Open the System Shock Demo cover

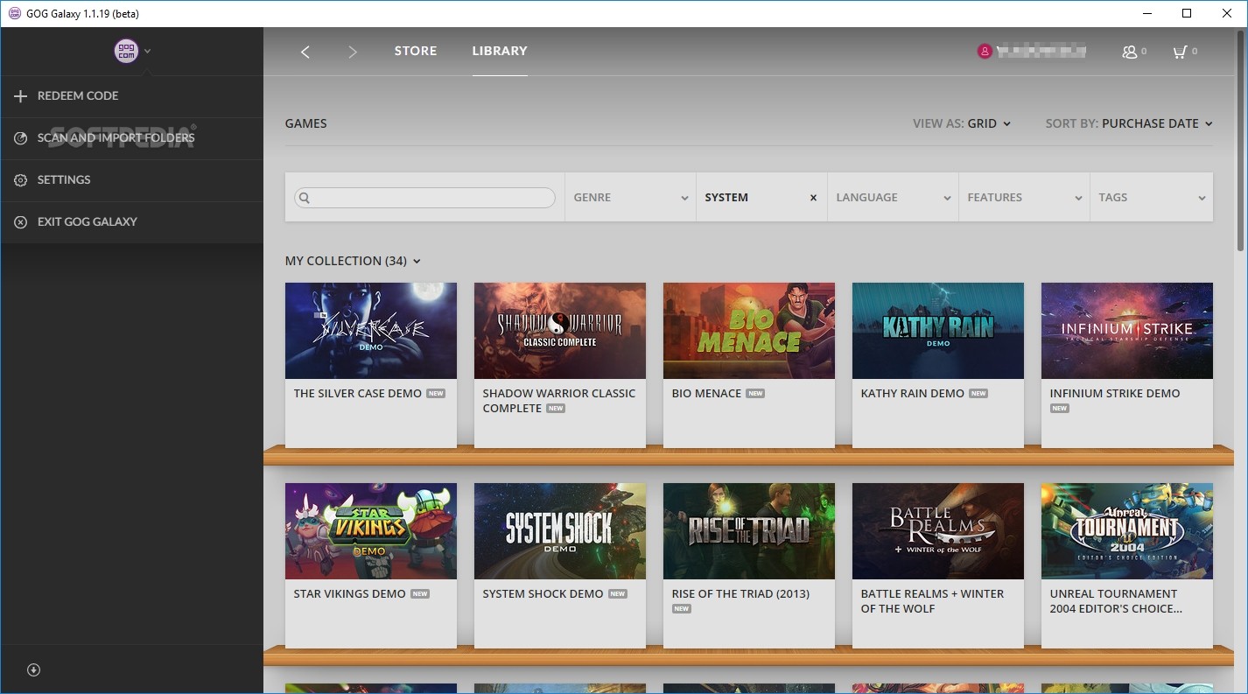[560, 531]
